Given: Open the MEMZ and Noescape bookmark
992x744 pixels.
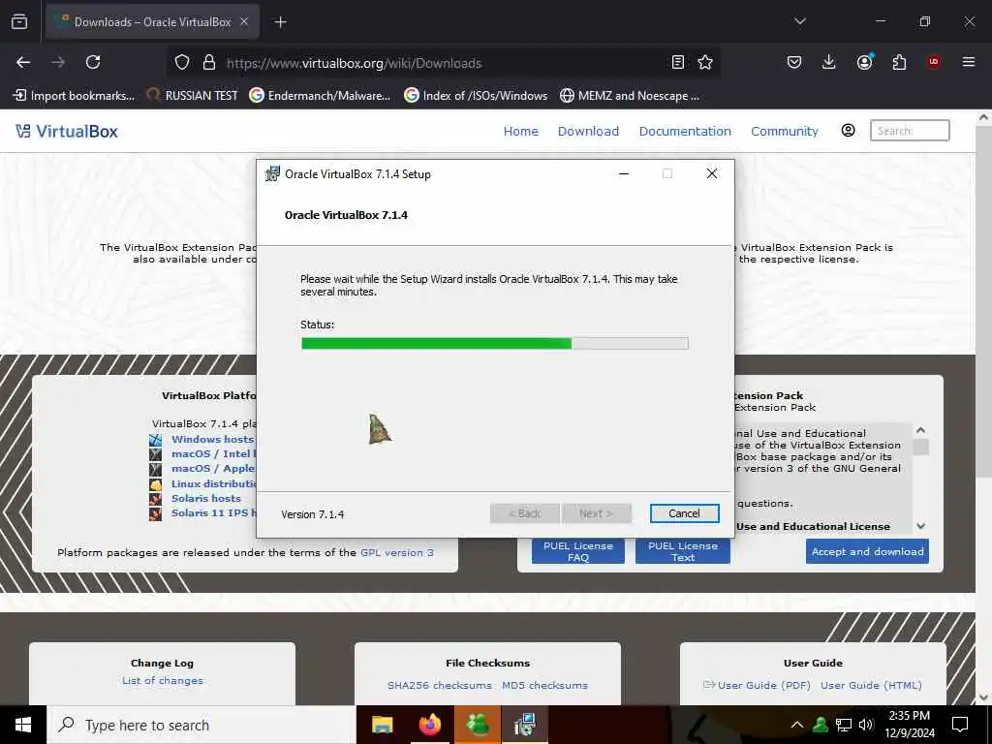Looking at the screenshot, I should pyautogui.click(x=630, y=96).
